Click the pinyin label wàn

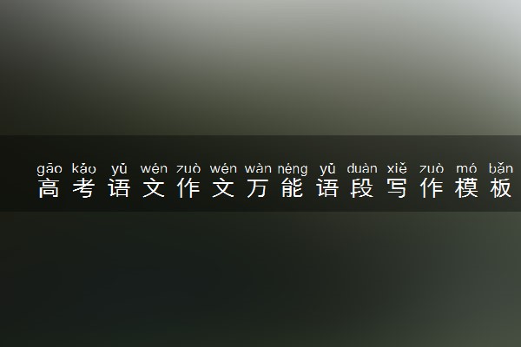258,168
